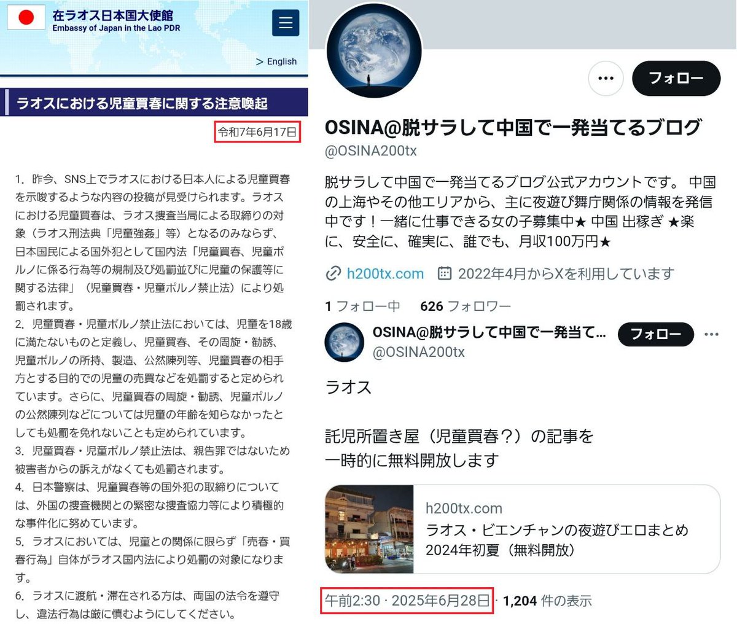Open profile more options ellipsis button
737x624 pixels.
(606, 79)
